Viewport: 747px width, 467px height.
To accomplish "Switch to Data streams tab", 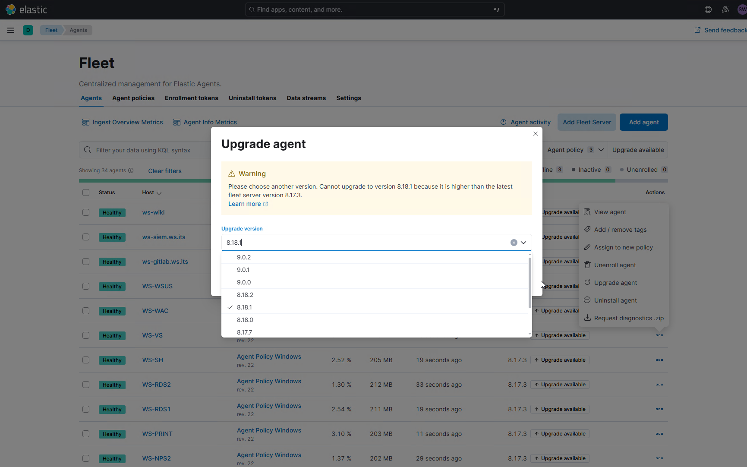I will click(x=306, y=98).
